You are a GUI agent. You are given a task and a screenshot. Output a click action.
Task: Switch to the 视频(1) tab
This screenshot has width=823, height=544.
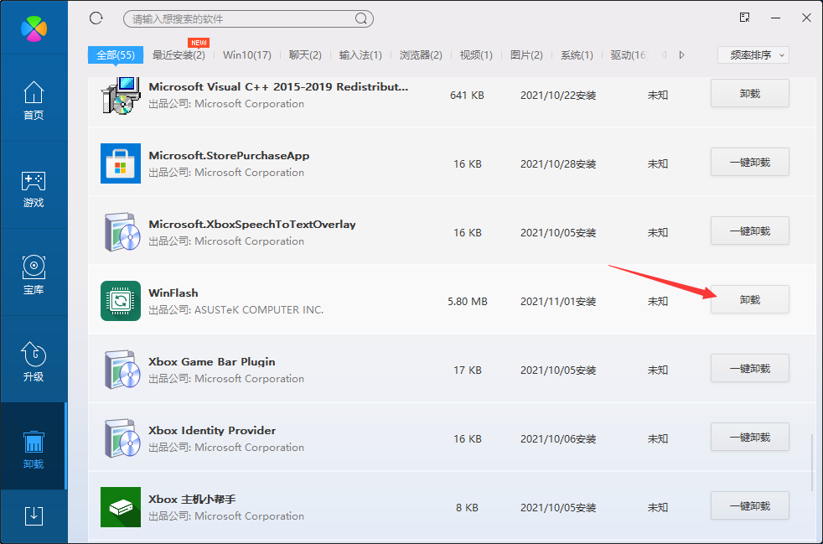[476, 55]
